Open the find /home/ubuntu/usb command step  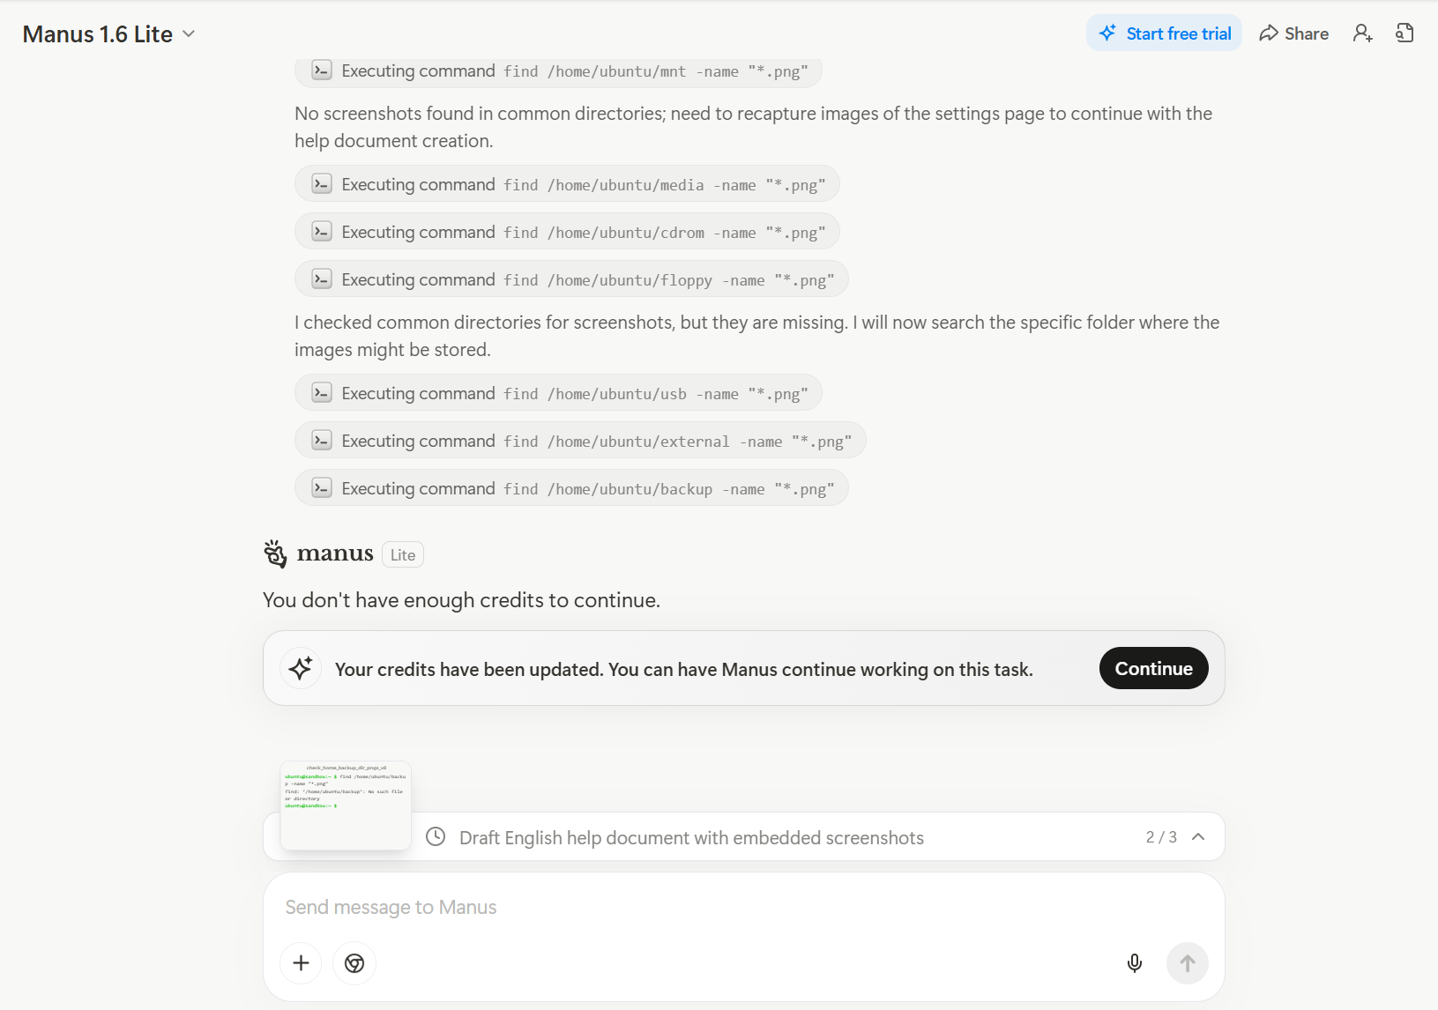pyautogui.click(x=558, y=393)
